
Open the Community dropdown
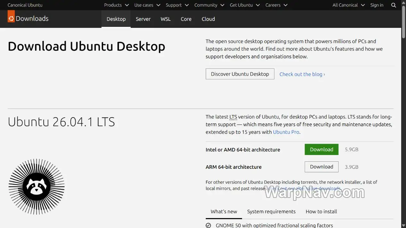click(x=209, y=5)
